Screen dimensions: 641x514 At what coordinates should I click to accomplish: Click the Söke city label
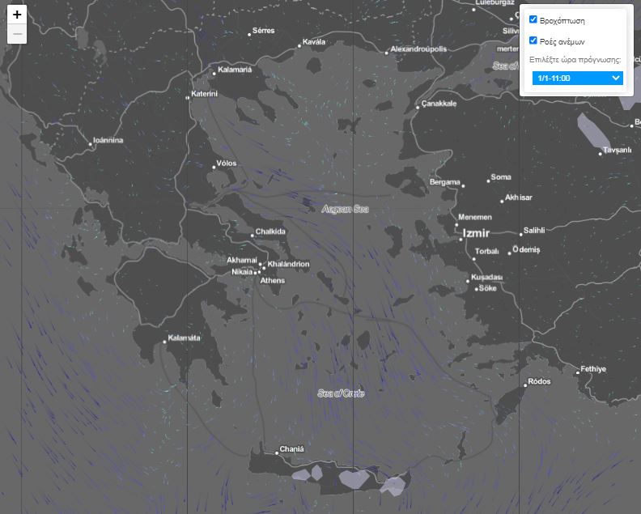[488, 288]
